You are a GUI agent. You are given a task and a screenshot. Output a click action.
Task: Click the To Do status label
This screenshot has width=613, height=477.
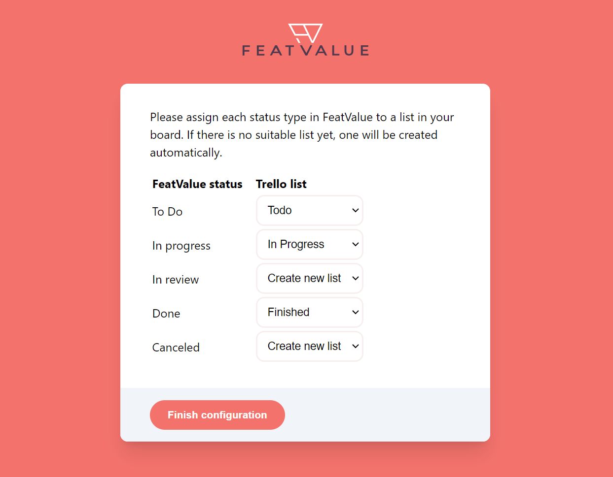167,212
